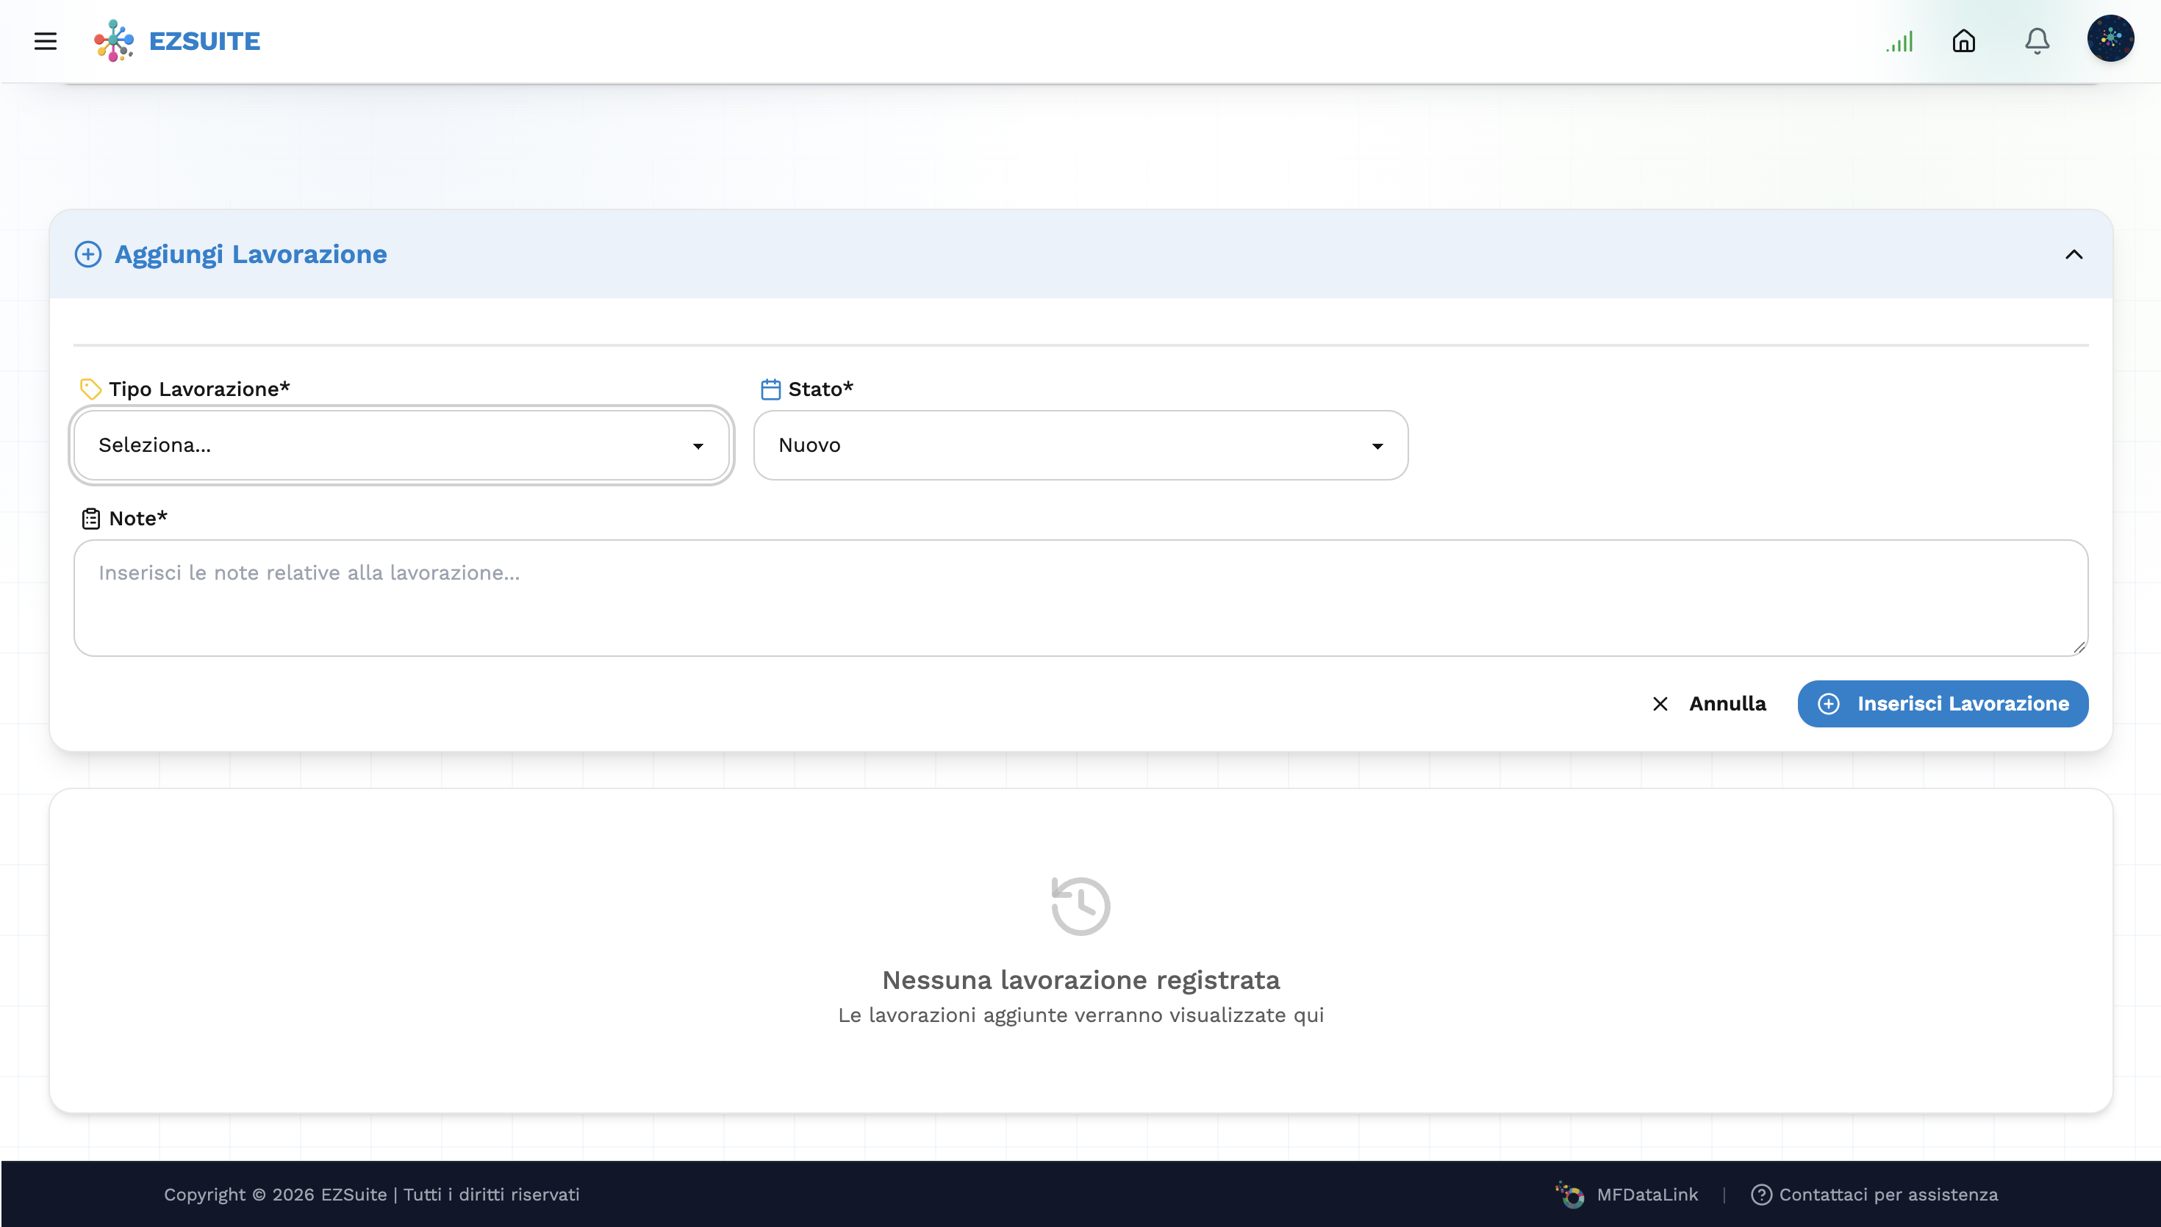Click the history clock icon in empty state
Viewport: 2161px width, 1227px height.
(1080, 906)
